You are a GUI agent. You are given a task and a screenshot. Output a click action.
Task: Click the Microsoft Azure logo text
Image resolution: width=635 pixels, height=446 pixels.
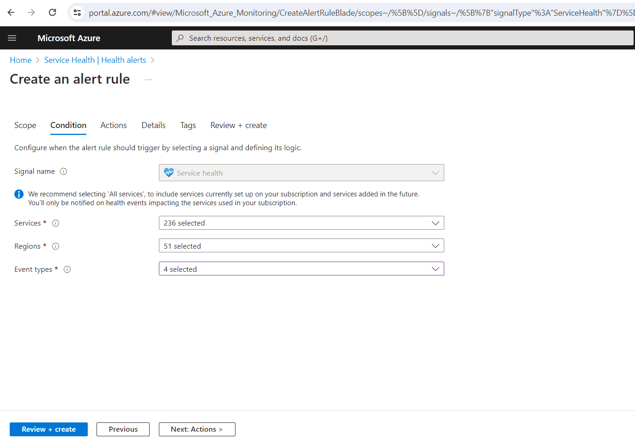[69, 38]
